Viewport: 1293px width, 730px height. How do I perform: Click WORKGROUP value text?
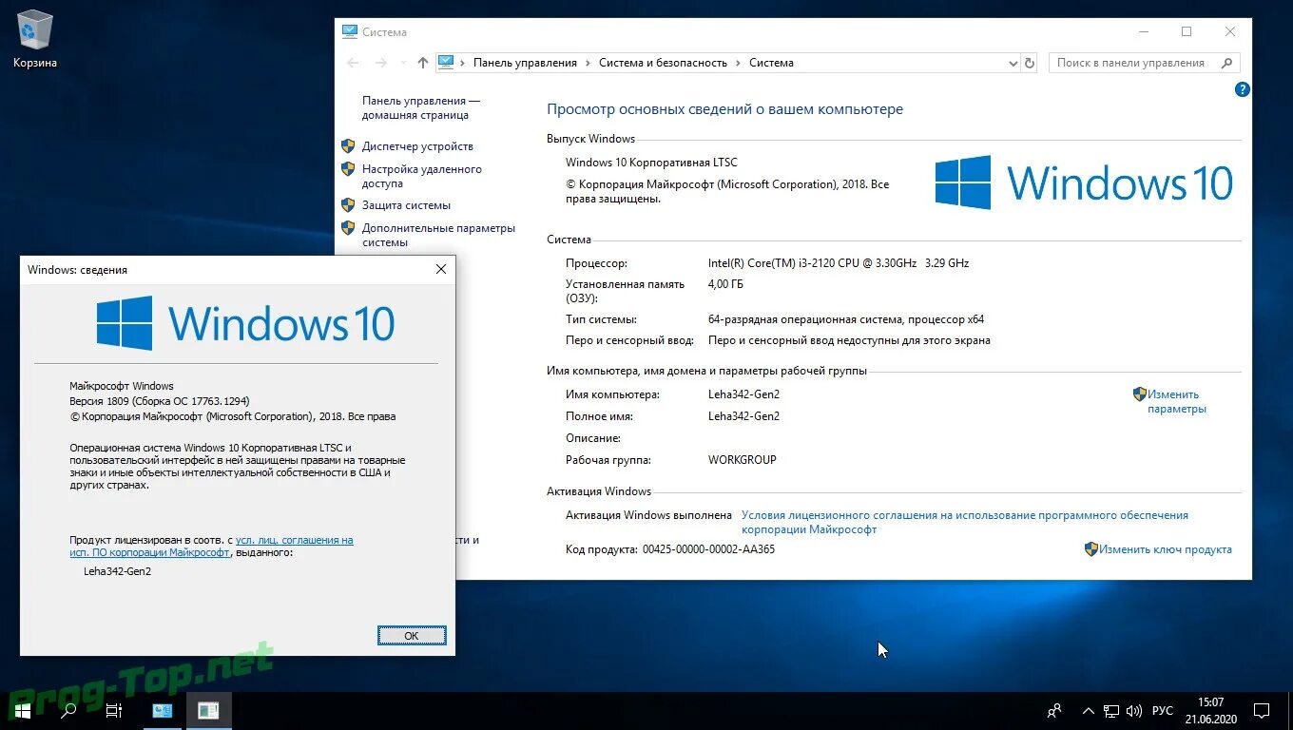tap(743, 460)
